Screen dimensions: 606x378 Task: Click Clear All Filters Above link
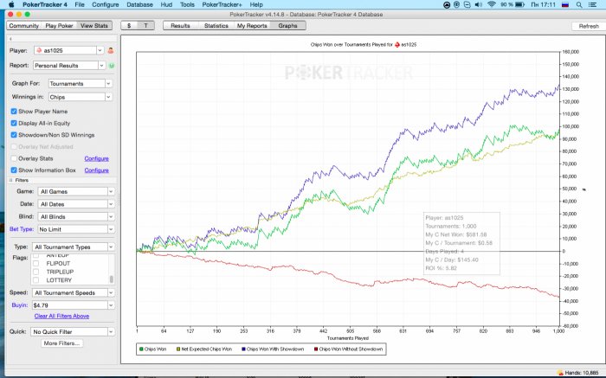[x=61, y=316]
